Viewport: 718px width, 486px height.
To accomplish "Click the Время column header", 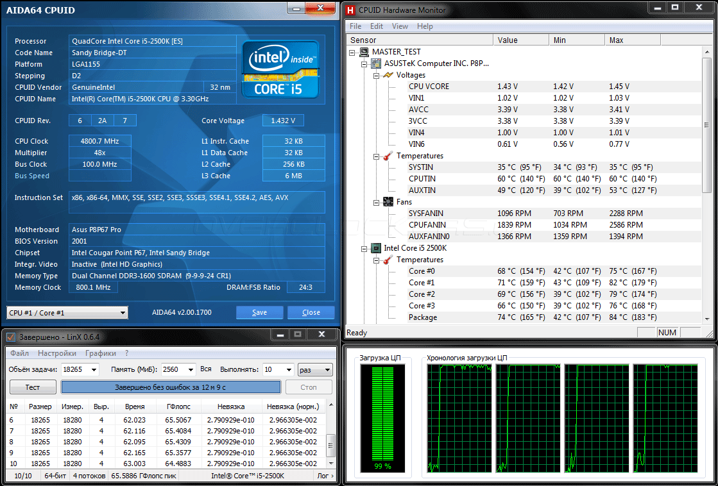I will point(135,406).
